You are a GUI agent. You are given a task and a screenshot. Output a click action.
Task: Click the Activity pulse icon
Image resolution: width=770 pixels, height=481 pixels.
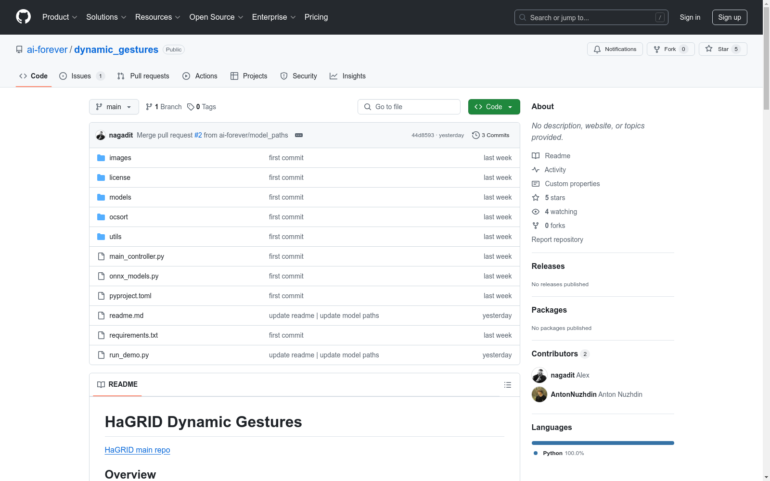click(536, 170)
